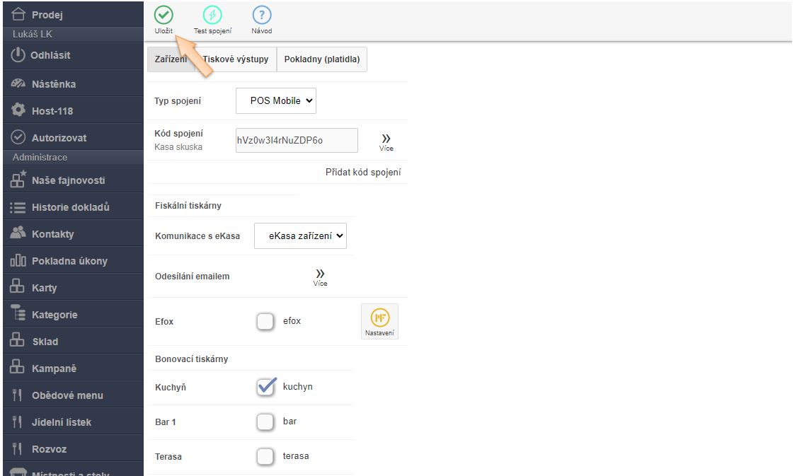The height and width of the screenshot is (476, 797).
Task: Open Historie dokladů list icon
Action: point(18,207)
